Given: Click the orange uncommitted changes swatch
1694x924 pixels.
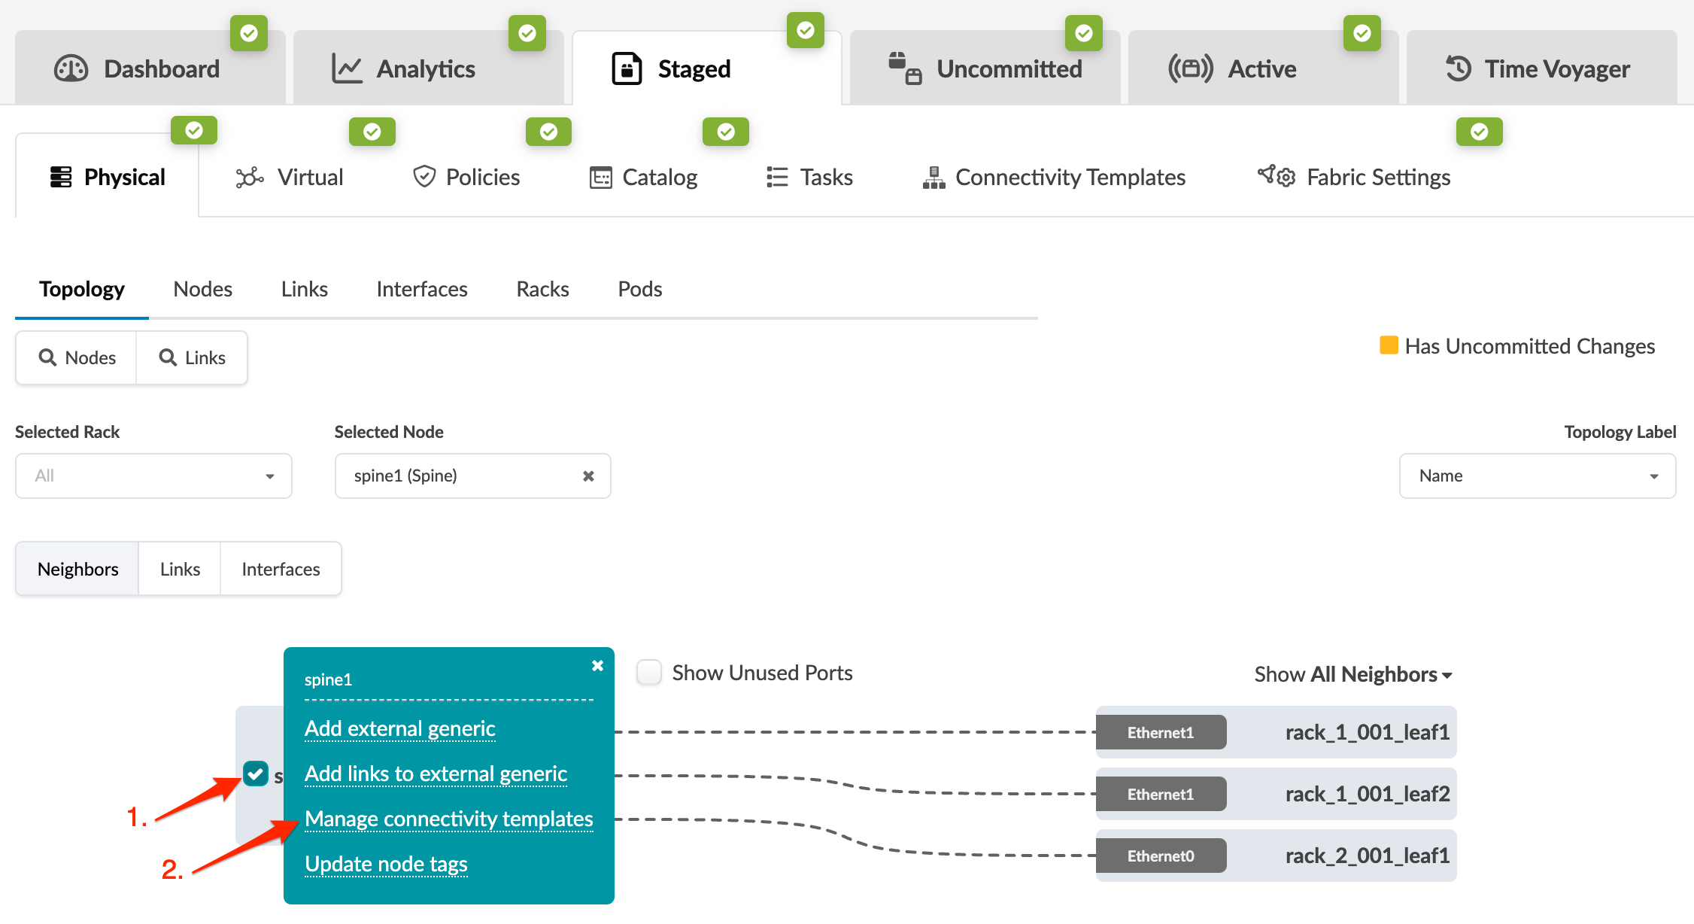Looking at the screenshot, I should coord(1389,345).
